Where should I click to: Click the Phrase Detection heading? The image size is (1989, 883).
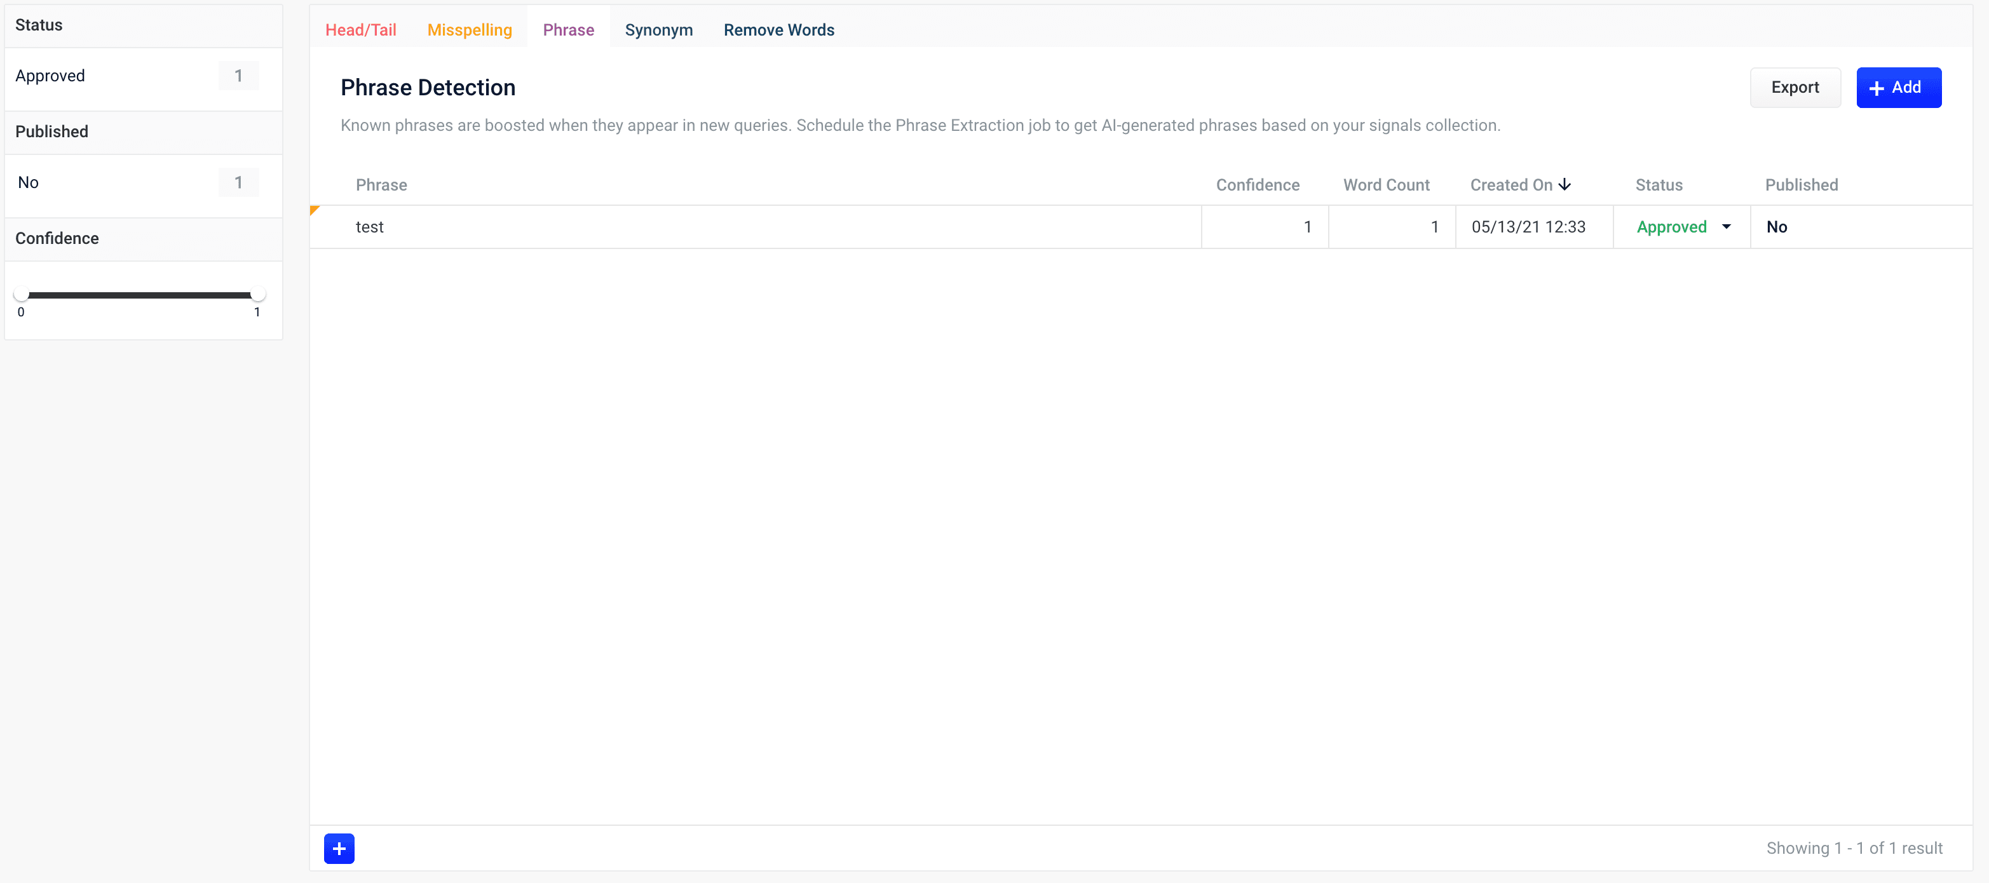coord(428,87)
